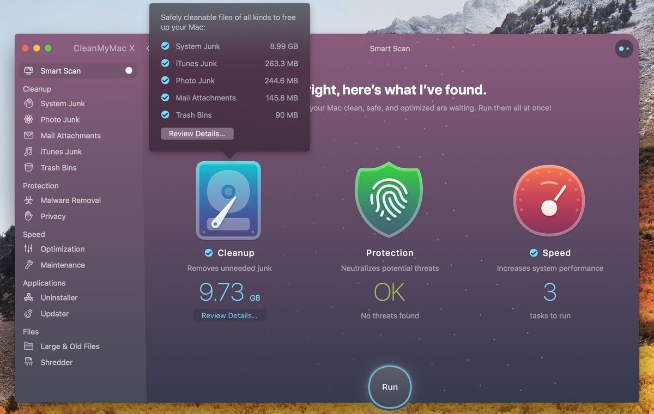Click the 90 MB Trash Bins size
Viewport: 654px width, 414px height.
pyautogui.click(x=287, y=115)
